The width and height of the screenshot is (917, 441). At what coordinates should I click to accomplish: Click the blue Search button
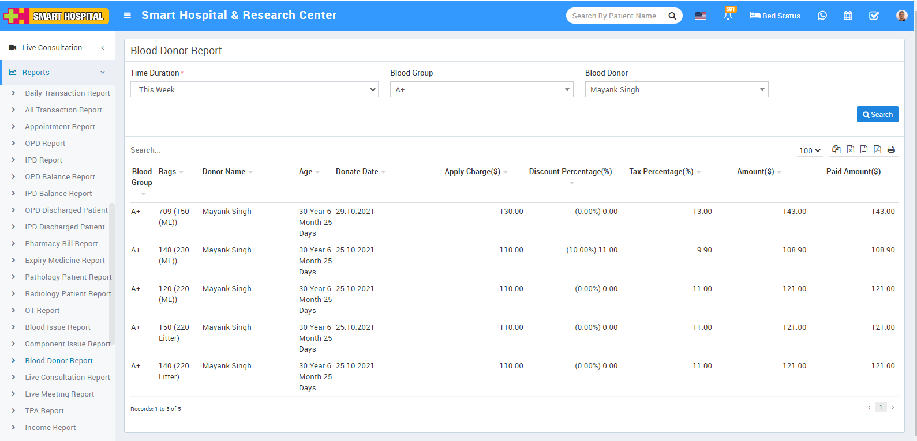(877, 114)
